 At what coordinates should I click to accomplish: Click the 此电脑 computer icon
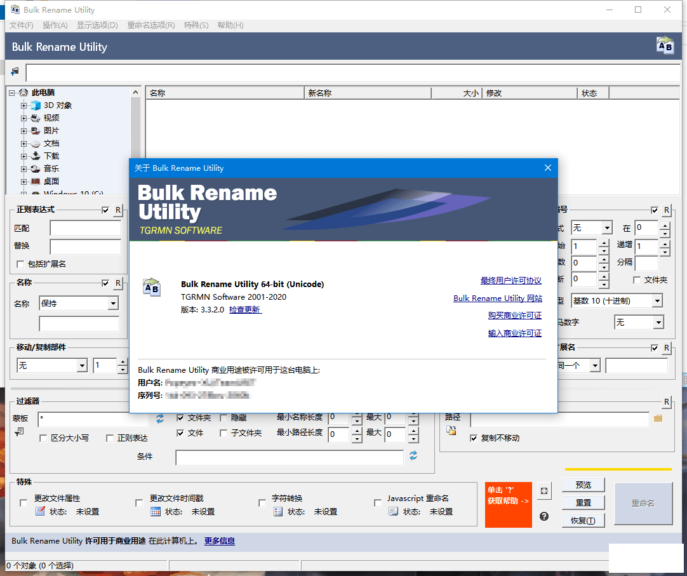tap(23, 93)
